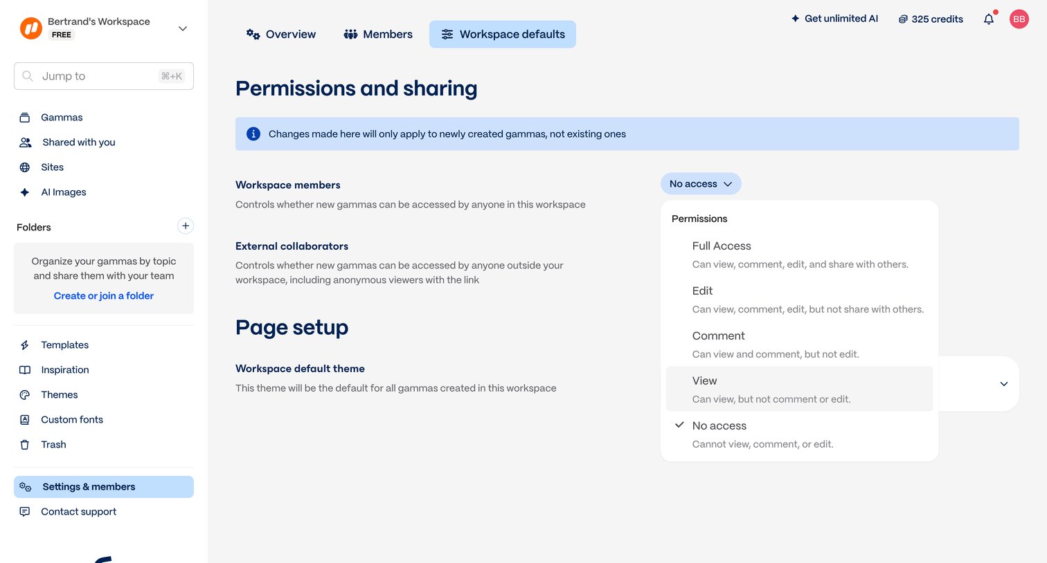
Task: Expand the workspace switcher chevron
Action: pos(183,28)
